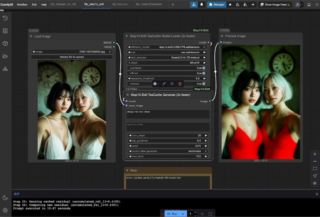Image resolution: width=320 pixels, height=217 pixels.
Task: Click the user profile avatar icon
Action: tap(297, 4)
